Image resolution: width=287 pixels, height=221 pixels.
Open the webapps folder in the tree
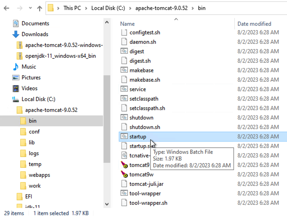(x=39, y=175)
